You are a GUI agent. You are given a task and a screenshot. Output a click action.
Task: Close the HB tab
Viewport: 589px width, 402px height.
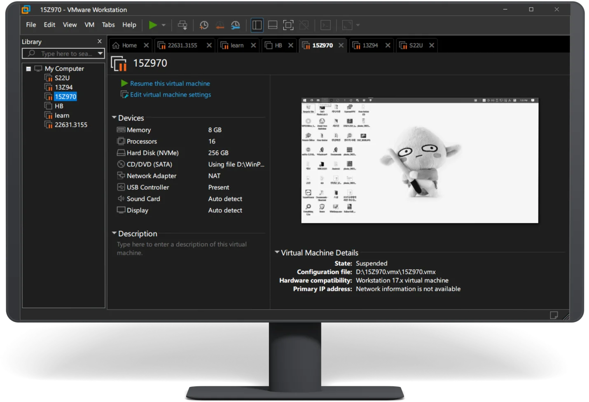291,45
